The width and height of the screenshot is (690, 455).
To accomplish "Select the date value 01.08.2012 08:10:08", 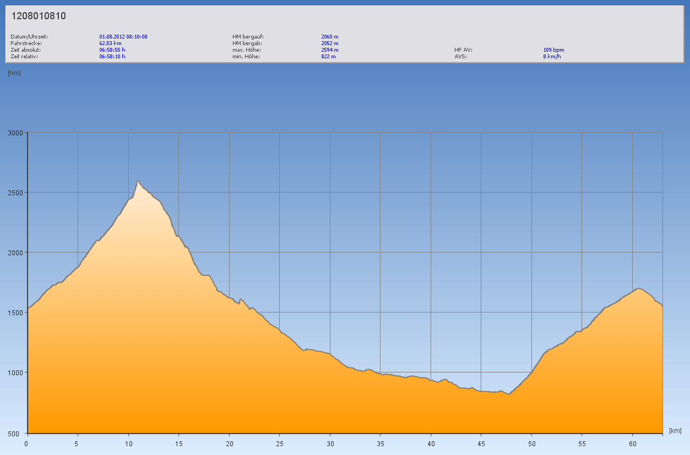I will (x=123, y=37).
